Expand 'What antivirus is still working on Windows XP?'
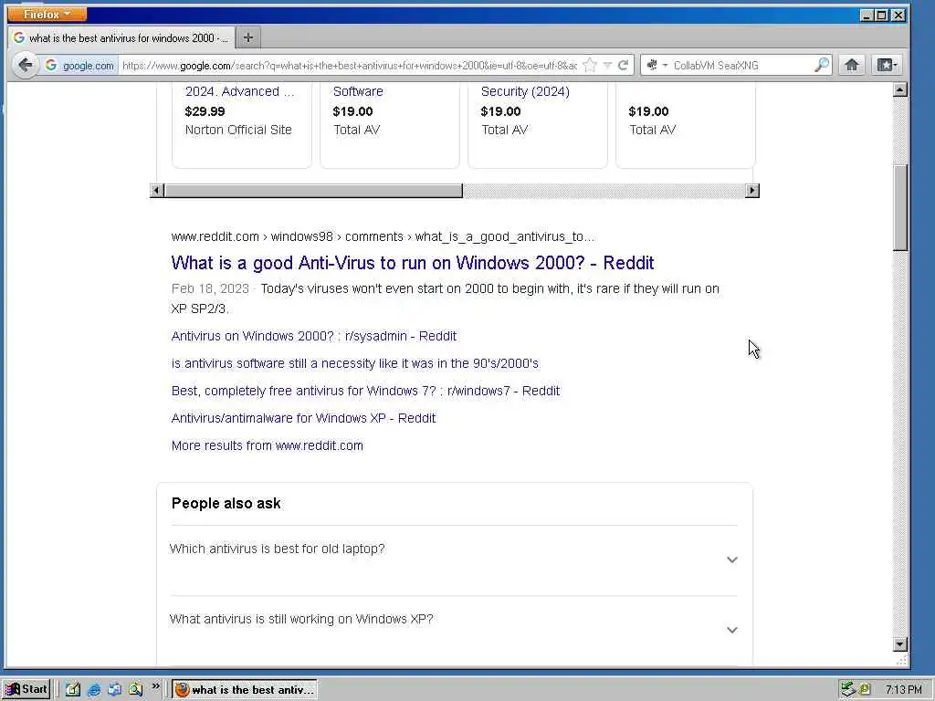This screenshot has height=701, width=935. [x=454, y=630]
